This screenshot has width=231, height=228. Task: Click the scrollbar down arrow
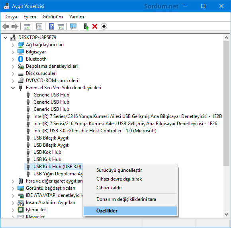click(227, 214)
